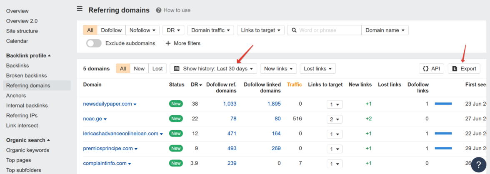
Task: Click the calendar icon in Show history
Action: coord(177,69)
